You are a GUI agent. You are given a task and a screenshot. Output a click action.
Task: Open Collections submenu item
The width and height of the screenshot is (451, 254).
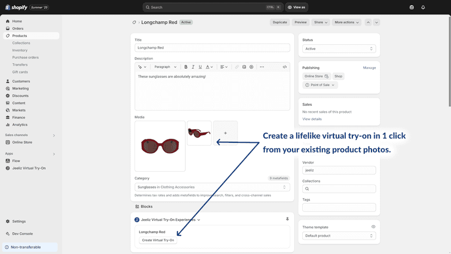(x=21, y=43)
